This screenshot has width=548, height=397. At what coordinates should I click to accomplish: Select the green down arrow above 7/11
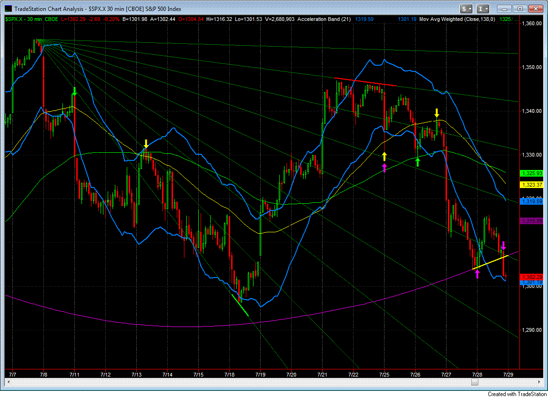(x=74, y=91)
